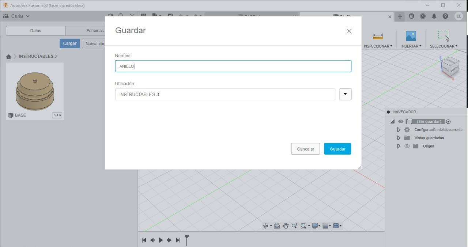The height and width of the screenshot is (247, 468).
Task: Click the Guardar button in dialog
Action: point(337,149)
